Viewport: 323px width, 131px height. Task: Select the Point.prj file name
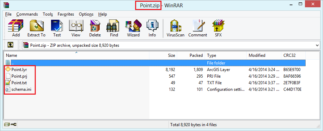pyautogui.click(x=19, y=76)
